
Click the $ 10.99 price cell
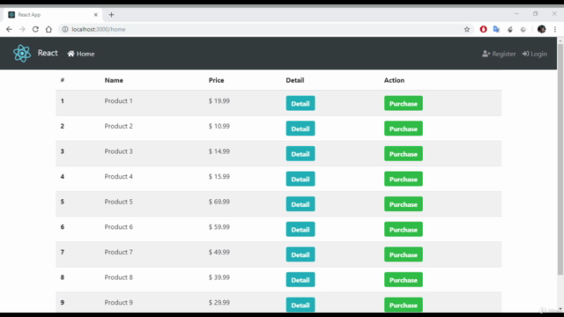pos(219,126)
